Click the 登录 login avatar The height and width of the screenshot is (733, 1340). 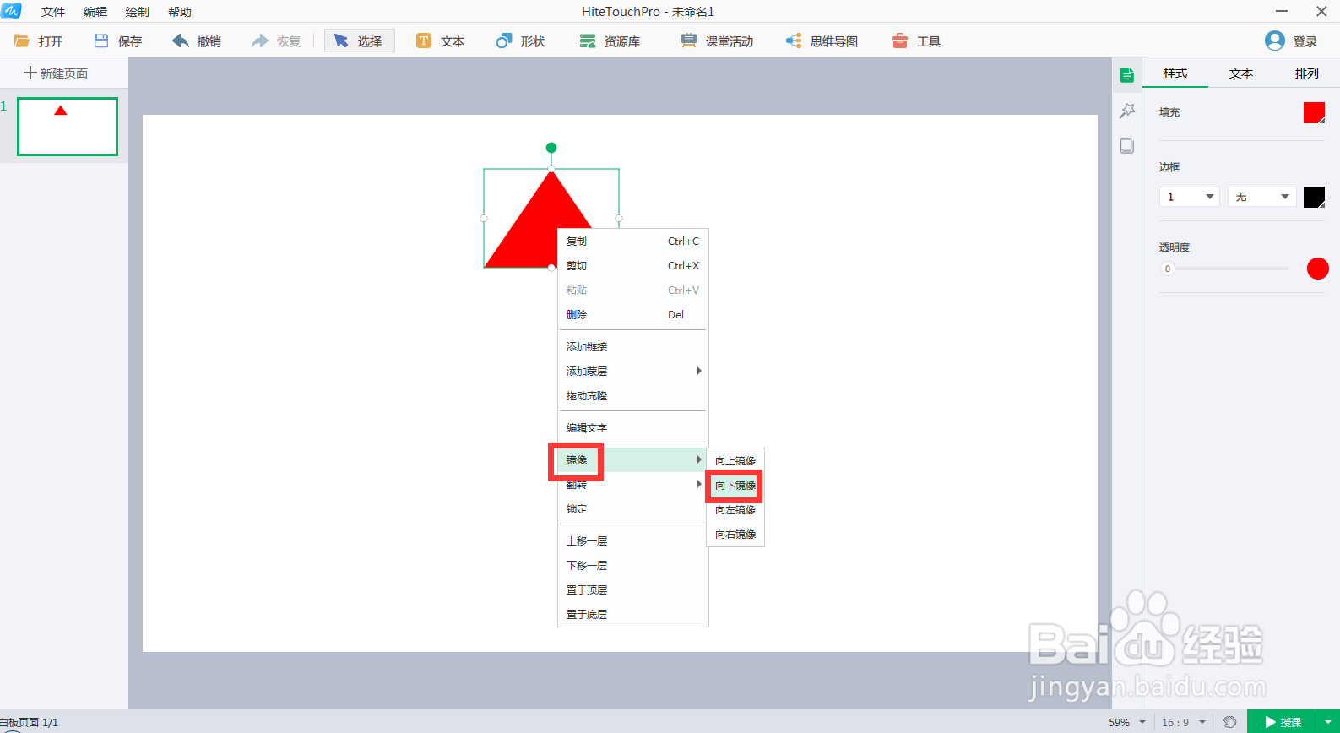click(x=1275, y=41)
